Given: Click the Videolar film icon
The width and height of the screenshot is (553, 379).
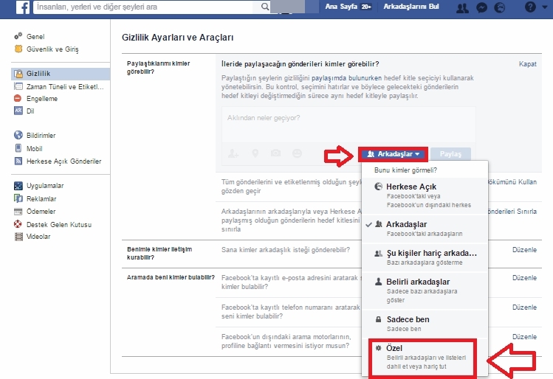Looking at the screenshot, I should (18, 237).
